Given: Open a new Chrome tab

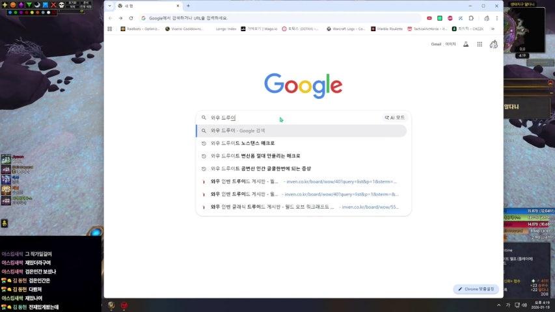Looking at the screenshot, I should (188, 6).
